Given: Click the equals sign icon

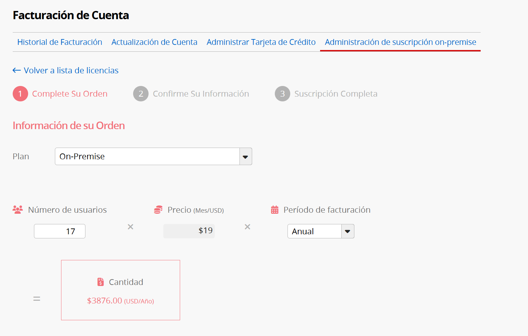Looking at the screenshot, I should (37, 299).
